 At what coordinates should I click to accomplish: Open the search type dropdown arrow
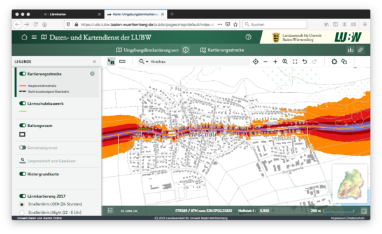point(147,62)
